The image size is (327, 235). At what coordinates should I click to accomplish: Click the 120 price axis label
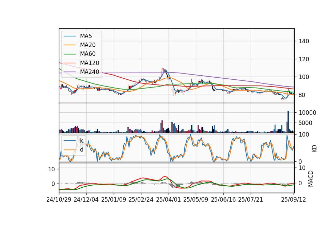304,59
